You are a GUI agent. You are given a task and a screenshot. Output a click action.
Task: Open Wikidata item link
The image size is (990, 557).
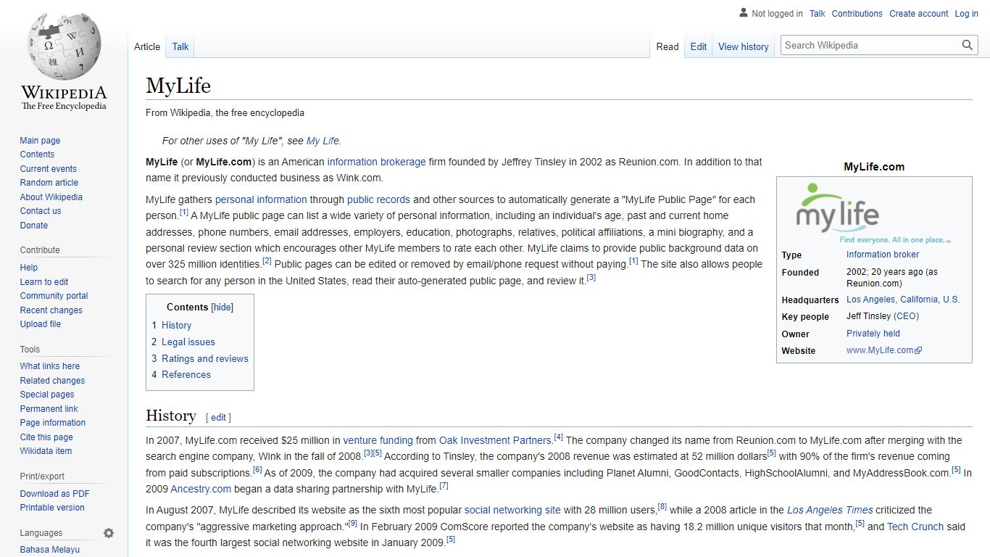(46, 451)
